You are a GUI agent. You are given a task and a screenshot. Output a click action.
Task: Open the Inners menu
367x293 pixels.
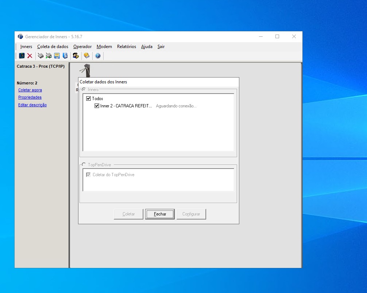coord(26,47)
